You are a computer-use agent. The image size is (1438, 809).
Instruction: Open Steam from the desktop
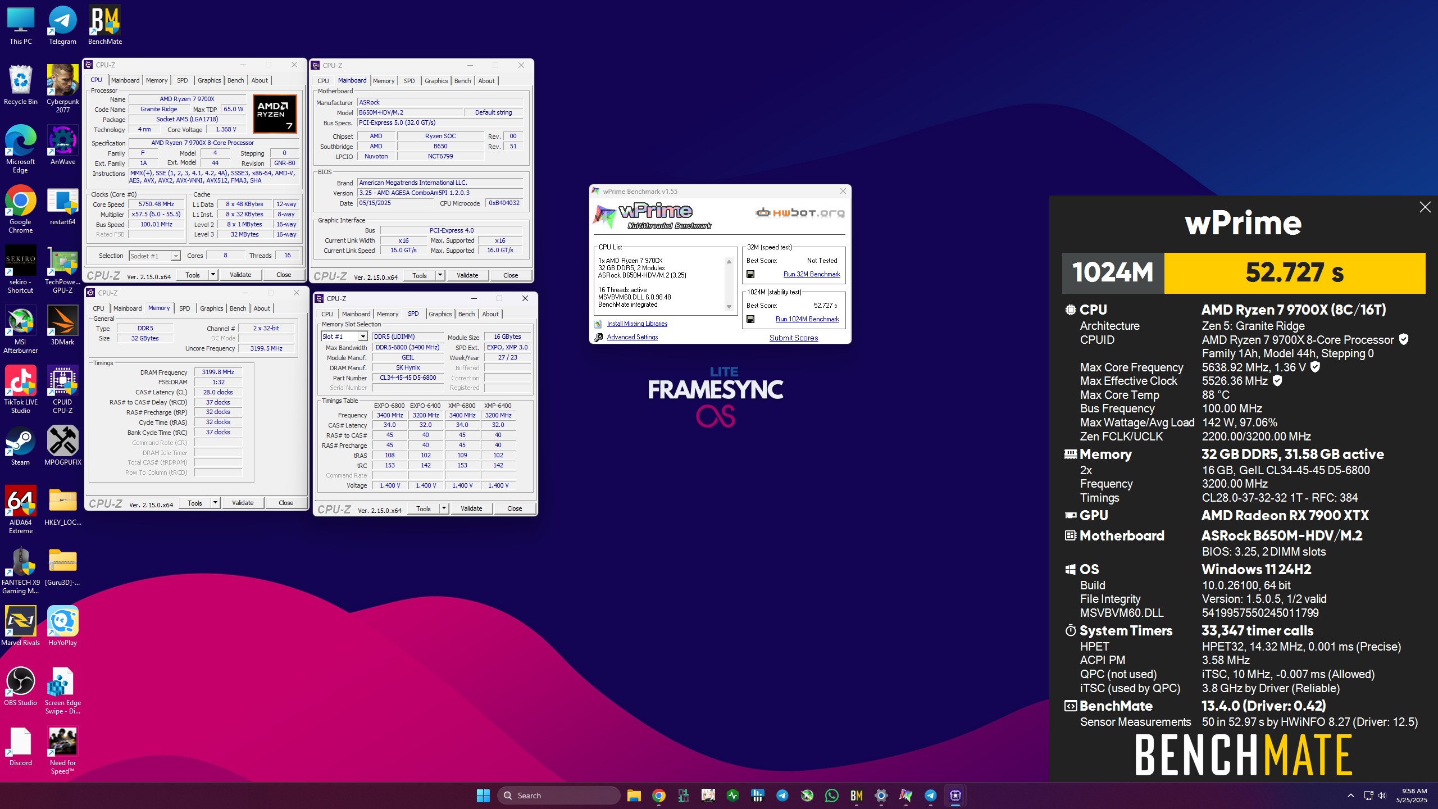21,446
